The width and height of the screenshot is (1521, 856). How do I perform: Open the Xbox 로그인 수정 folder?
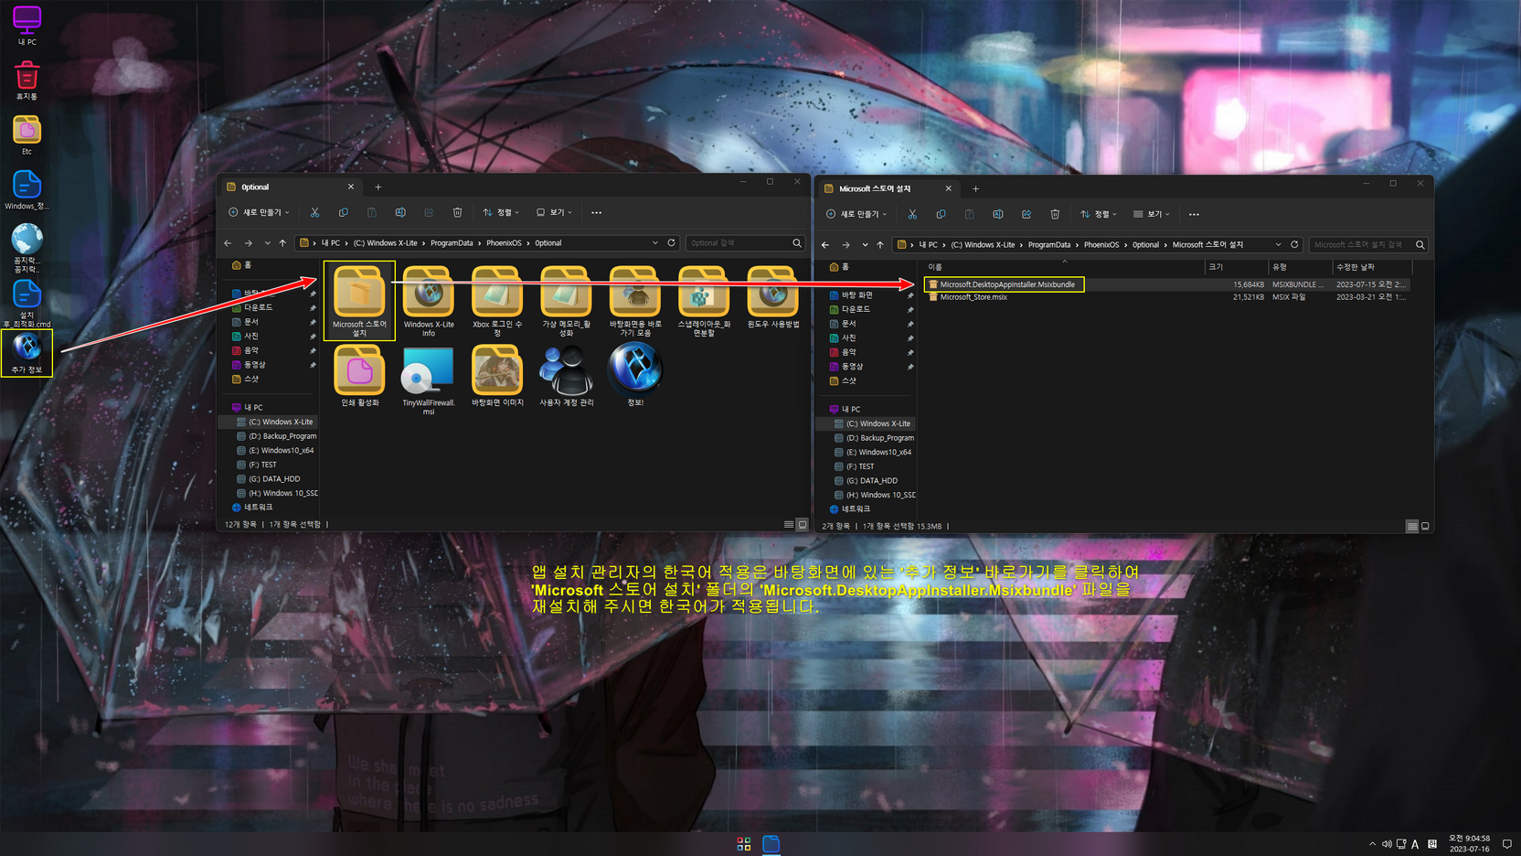tap(497, 301)
